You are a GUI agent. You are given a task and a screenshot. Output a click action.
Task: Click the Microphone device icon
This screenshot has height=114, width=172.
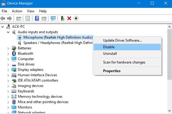pyautogui.click(x=20, y=37)
